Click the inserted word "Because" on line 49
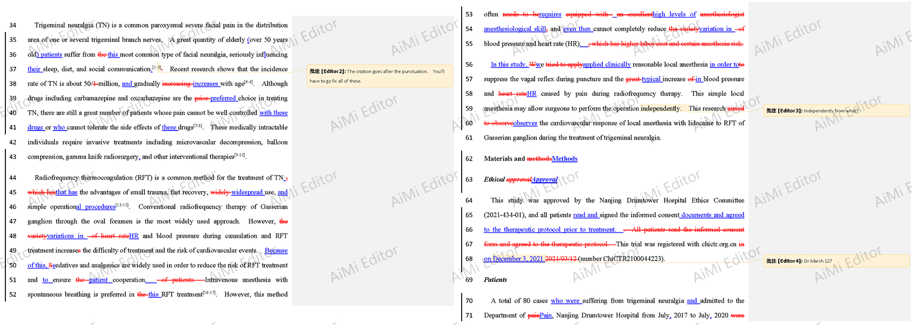 click(276, 251)
